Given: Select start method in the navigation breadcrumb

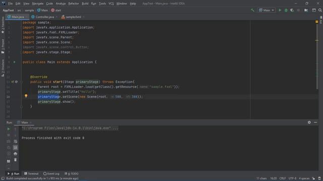Looking at the screenshot, I should [x=56, y=10].
